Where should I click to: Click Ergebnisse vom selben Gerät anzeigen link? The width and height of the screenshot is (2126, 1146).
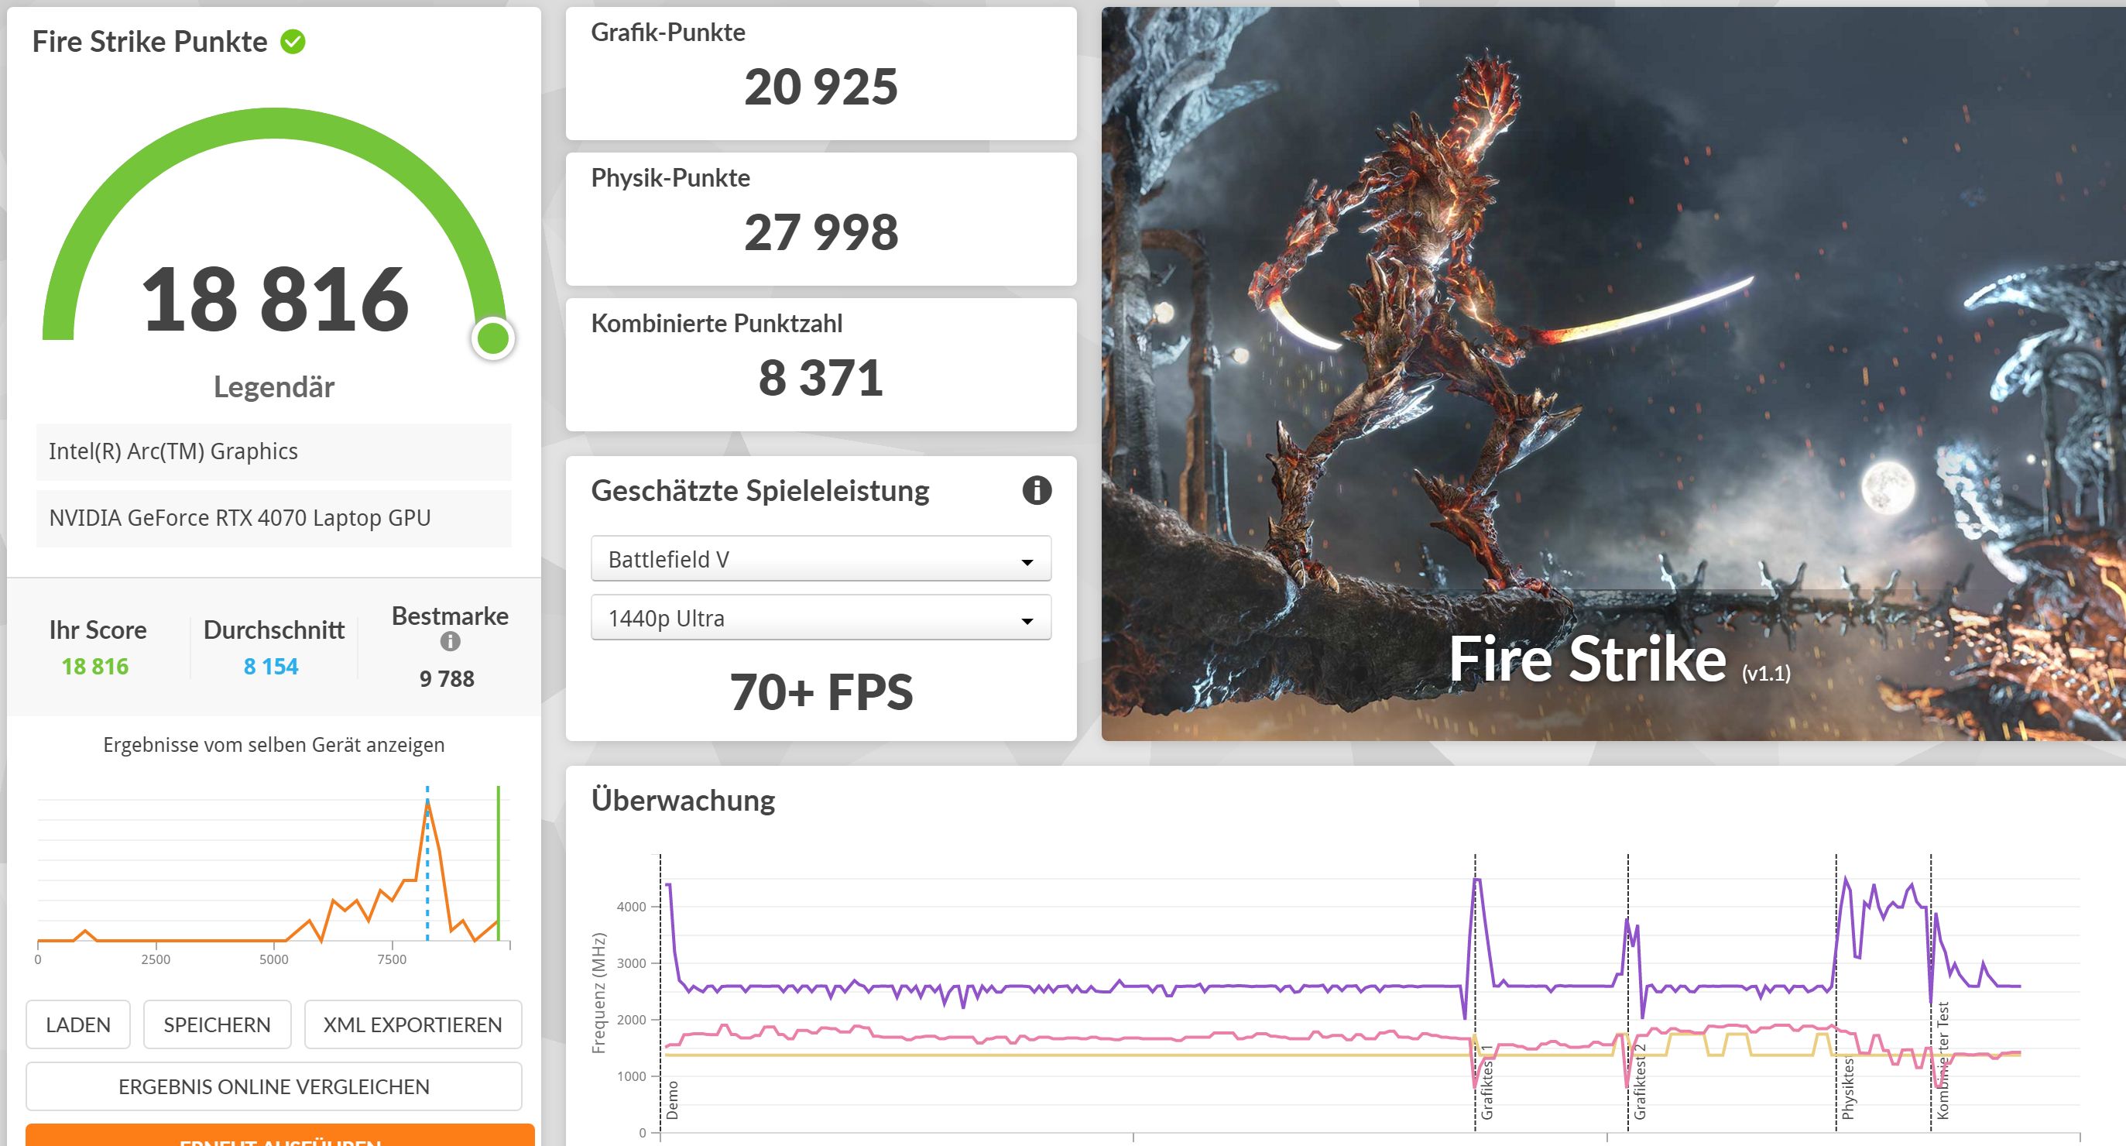[x=273, y=745]
